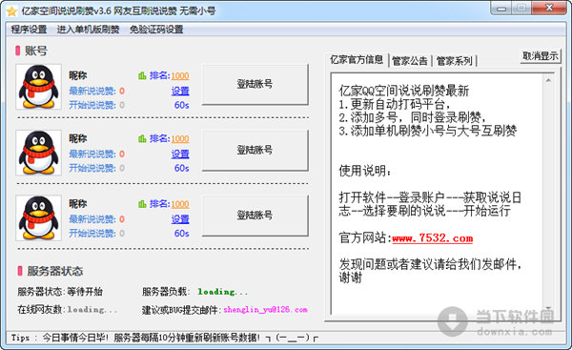The image size is (572, 350).
Task: Click the 60s interval value in first account
Action: click(181, 105)
